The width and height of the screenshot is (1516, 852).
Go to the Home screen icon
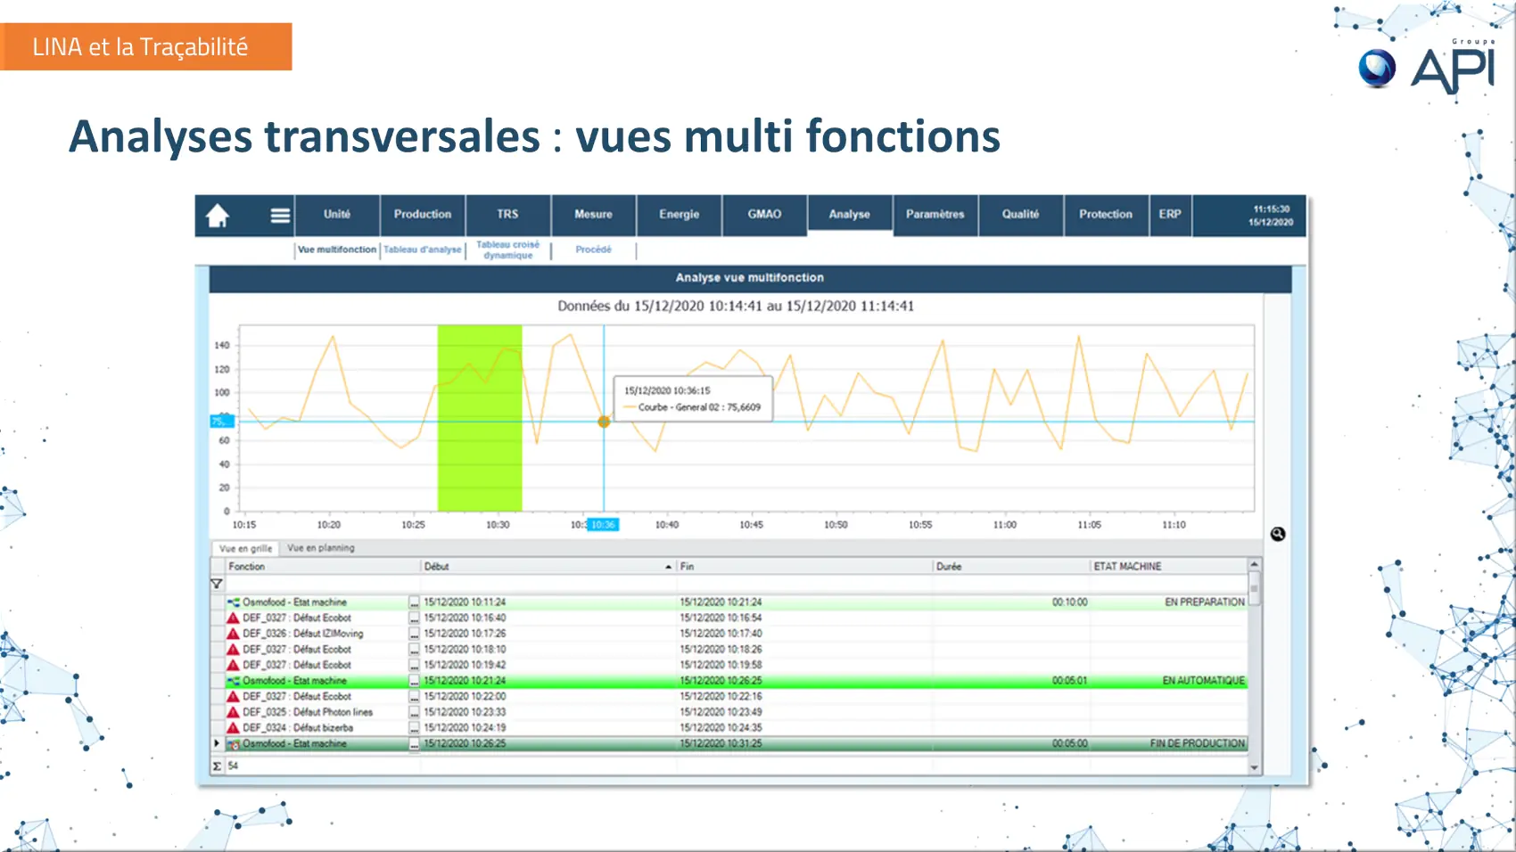[218, 216]
